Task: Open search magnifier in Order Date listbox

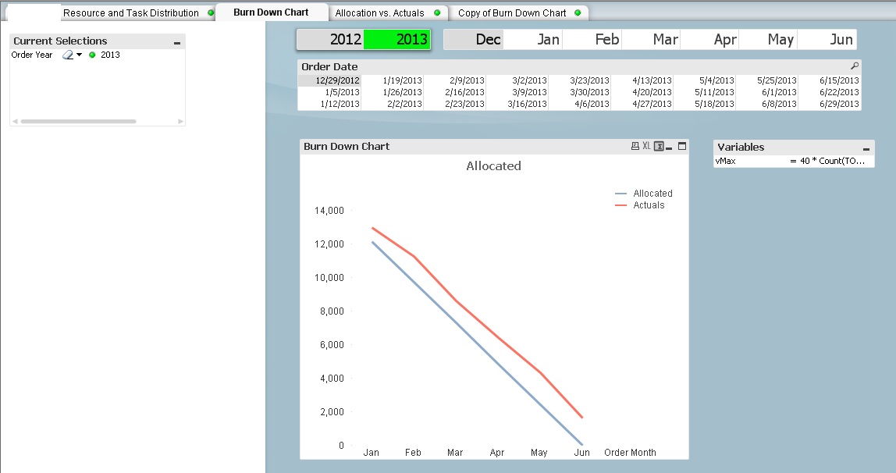Action: tap(855, 66)
